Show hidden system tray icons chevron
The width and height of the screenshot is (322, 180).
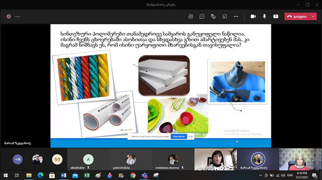click(260, 175)
